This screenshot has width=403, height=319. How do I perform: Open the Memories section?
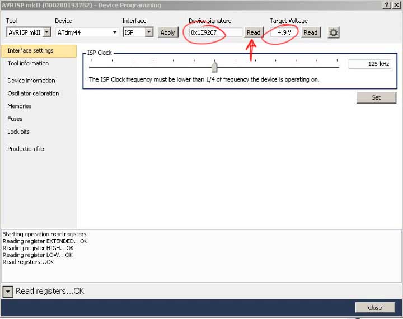[x=20, y=106]
